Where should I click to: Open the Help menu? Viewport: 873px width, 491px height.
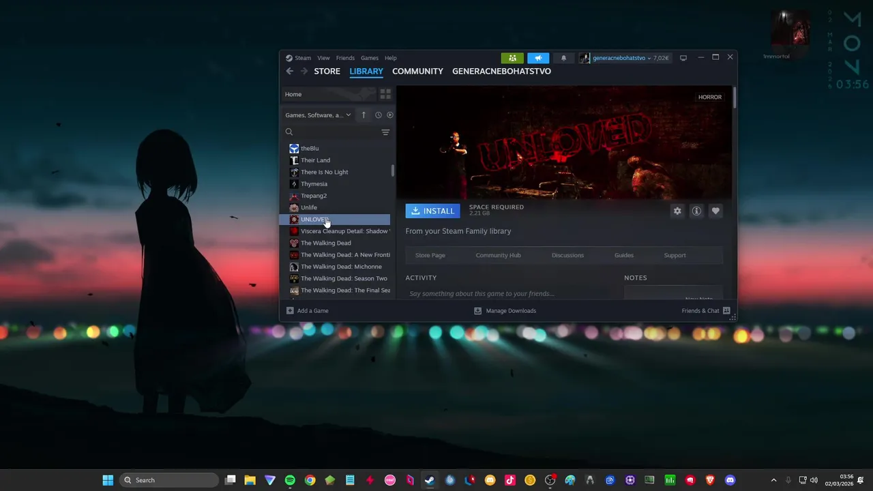click(x=391, y=58)
